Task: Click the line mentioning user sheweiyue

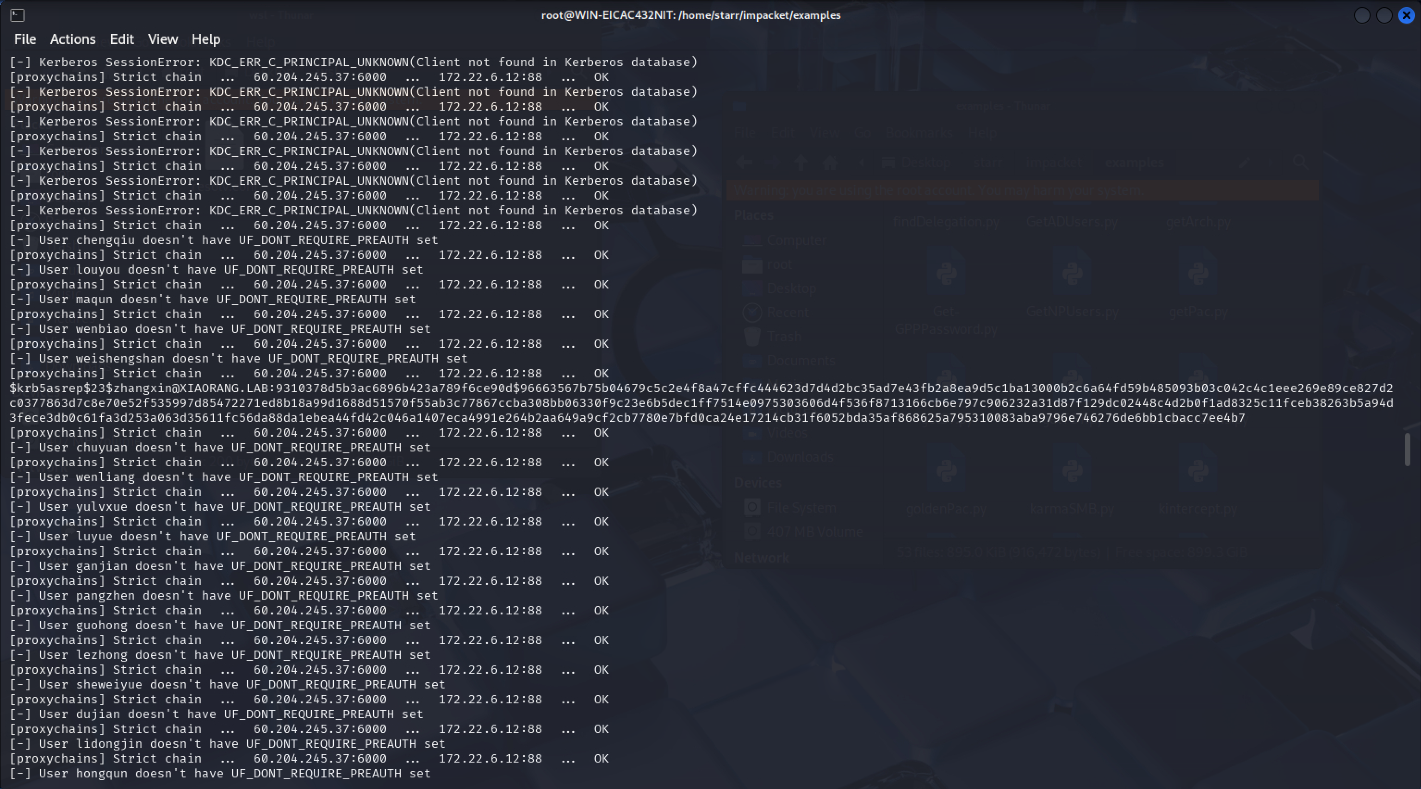Action: 227,685
